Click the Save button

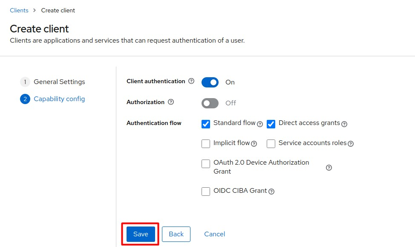[141, 234]
